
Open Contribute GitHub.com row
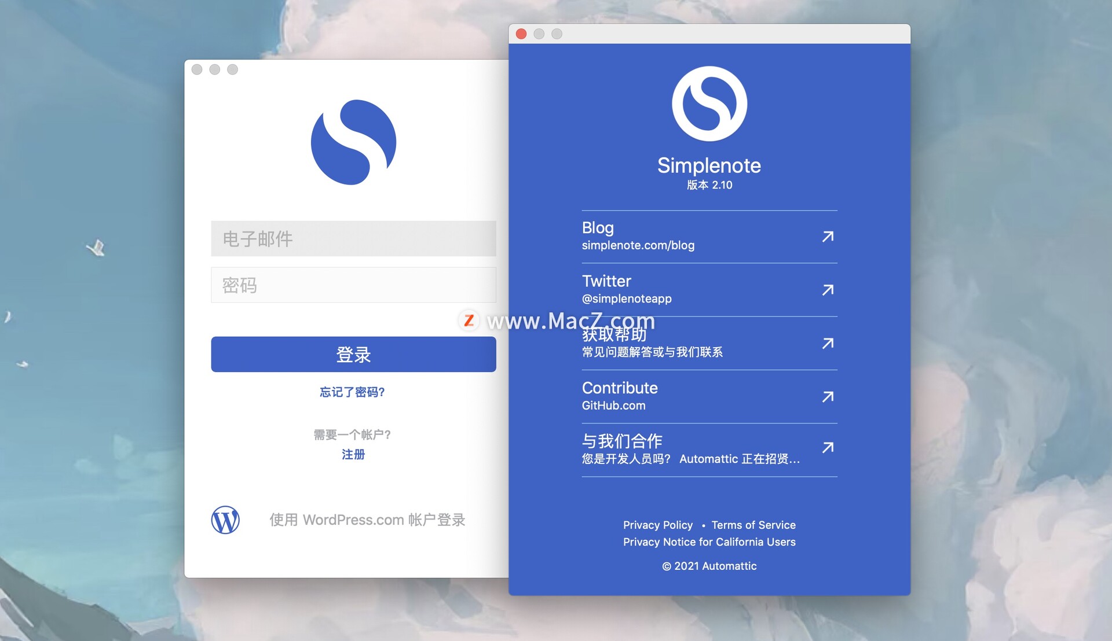[709, 397]
